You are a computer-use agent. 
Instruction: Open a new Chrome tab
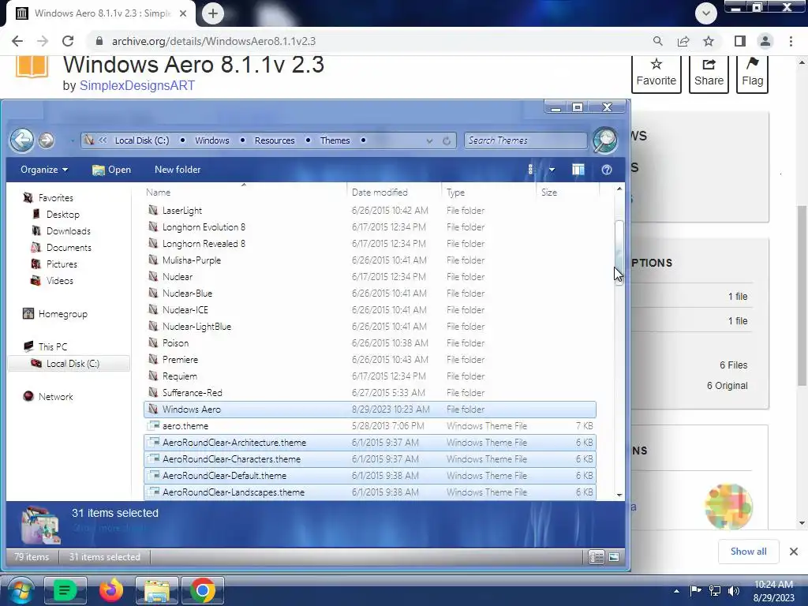point(213,13)
